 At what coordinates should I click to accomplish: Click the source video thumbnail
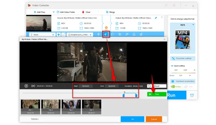pos(39,23)
